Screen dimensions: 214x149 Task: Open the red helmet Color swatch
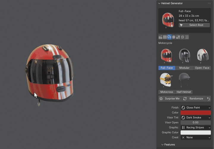coord(196,113)
